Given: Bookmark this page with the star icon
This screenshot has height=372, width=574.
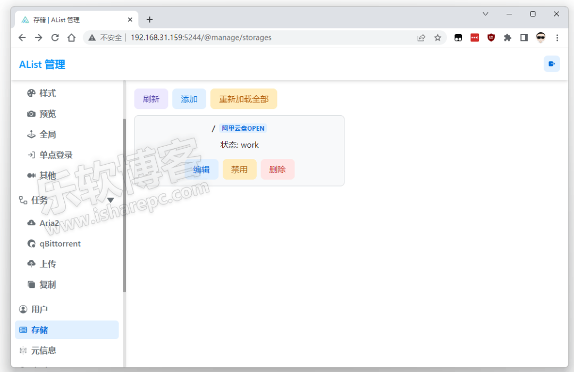Looking at the screenshot, I should 437,38.
